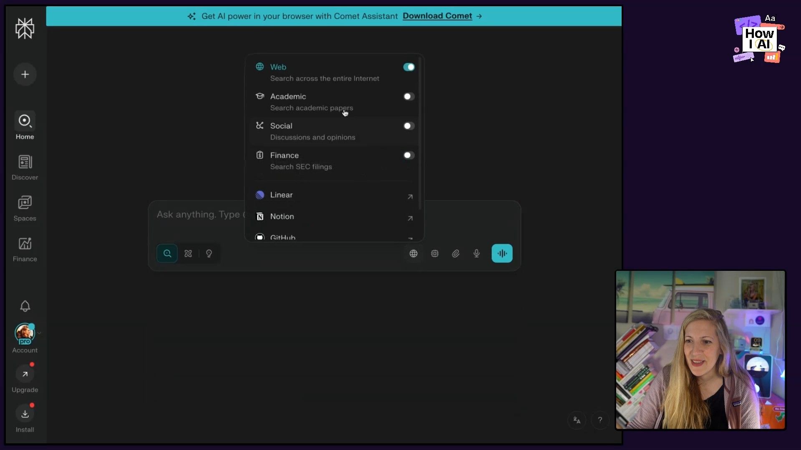Open the Notion connector arrow
Image resolution: width=801 pixels, height=450 pixels.
click(410, 218)
